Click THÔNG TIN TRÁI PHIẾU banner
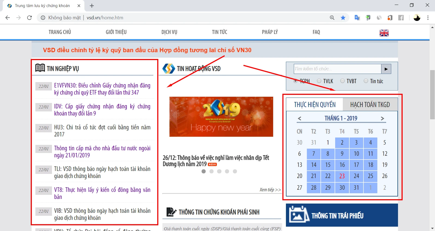The height and width of the screenshot is (231, 435). [x=342, y=215]
